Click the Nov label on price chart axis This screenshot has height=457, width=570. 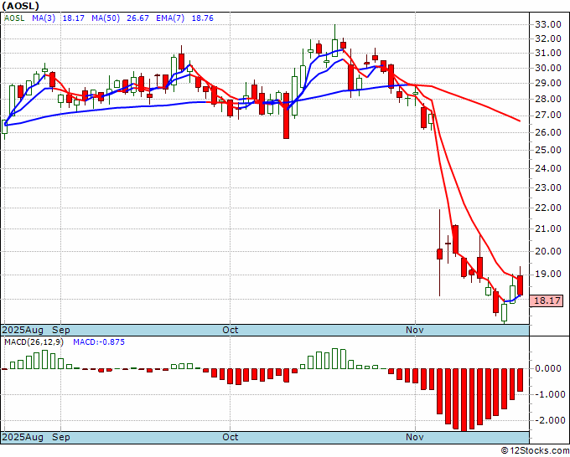click(414, 330)
